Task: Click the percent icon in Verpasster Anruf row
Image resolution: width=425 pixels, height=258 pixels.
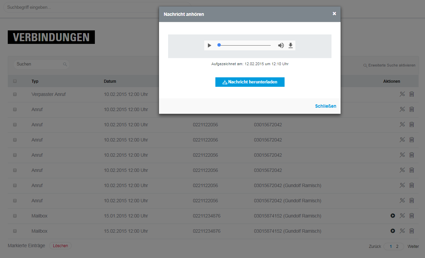Action: click(402, 94)
